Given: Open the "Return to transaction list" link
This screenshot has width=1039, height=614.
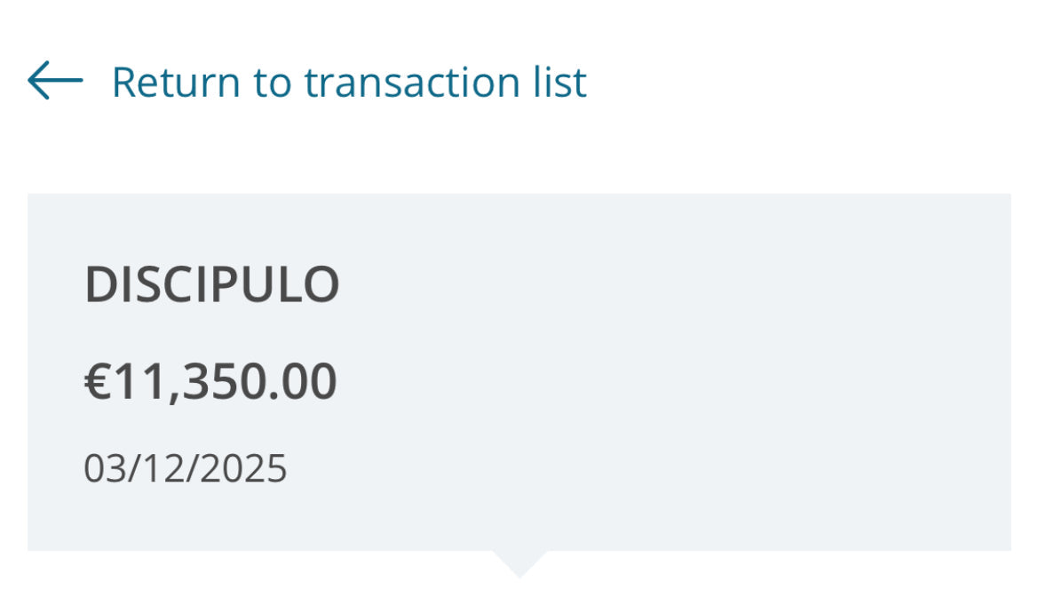Looking at the screenshot, I should click(x=348, y=83).
